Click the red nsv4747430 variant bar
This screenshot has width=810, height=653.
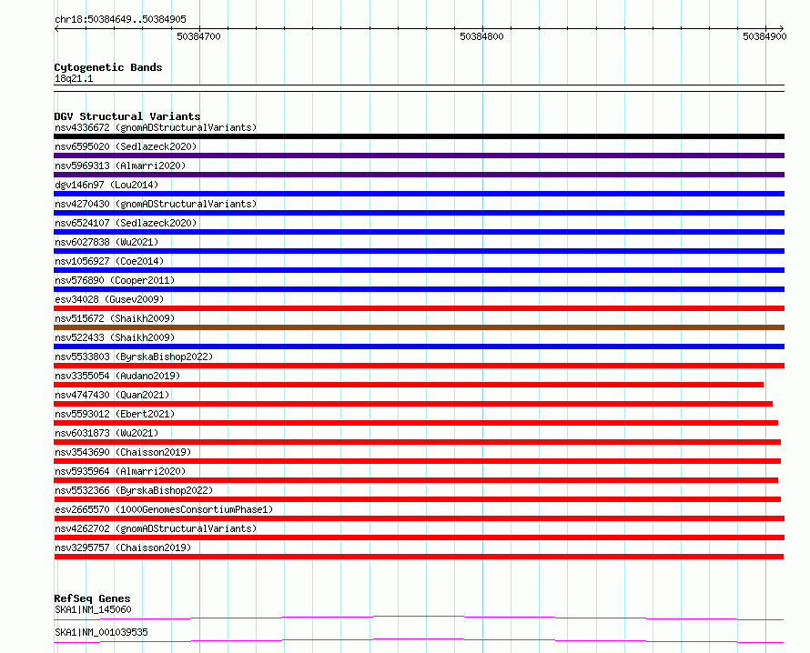pos(413,404)
